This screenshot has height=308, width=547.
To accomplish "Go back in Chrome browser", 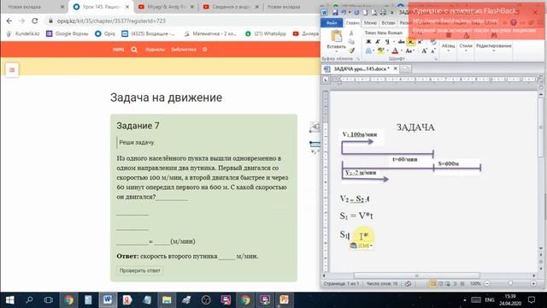I will (9, 21).
